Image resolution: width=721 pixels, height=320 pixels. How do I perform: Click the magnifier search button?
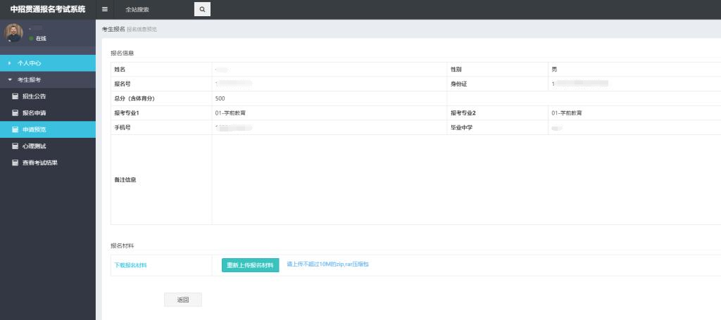pyautogui.click(x=202, y=9)
